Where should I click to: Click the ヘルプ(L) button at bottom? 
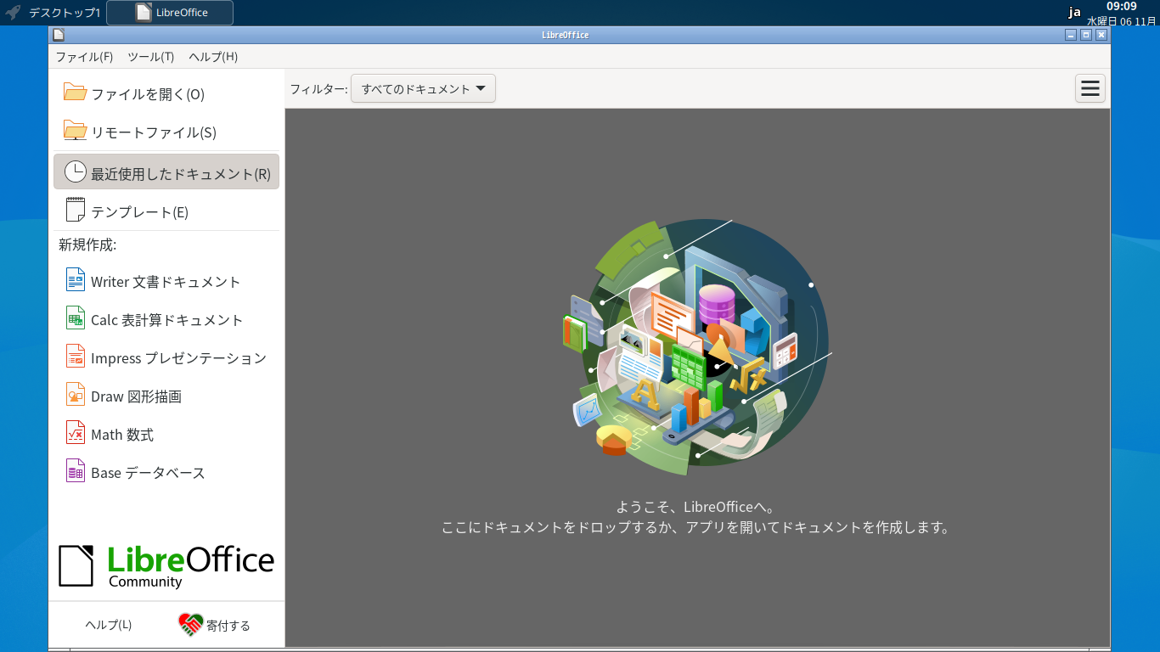coord(109,625)
